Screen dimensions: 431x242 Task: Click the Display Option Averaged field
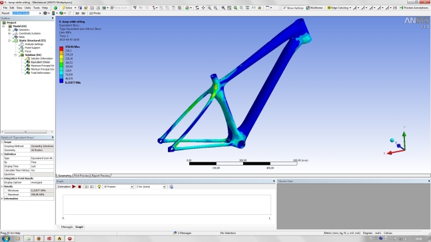[x=42, y=182]
